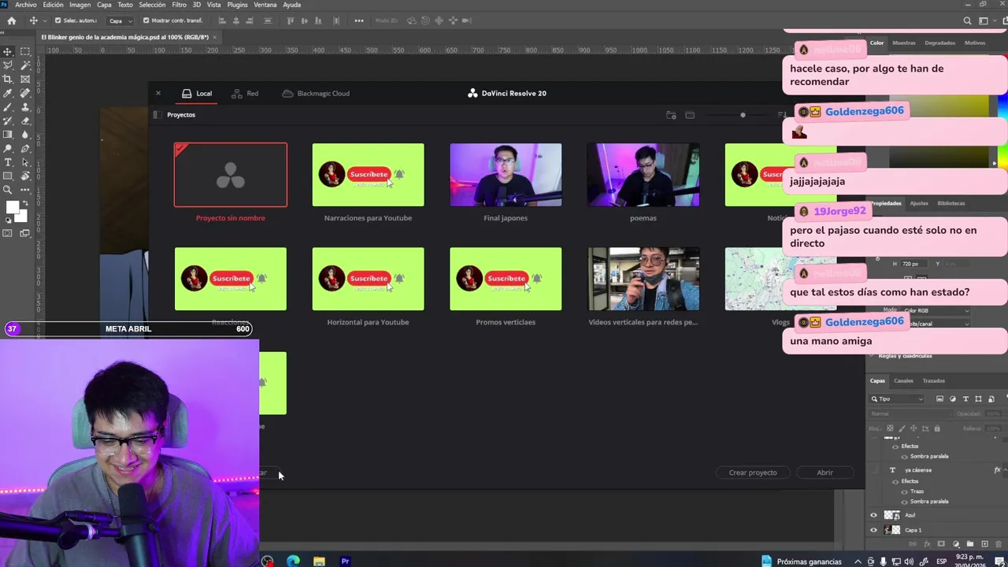Click the foreground color swatch

12,208
